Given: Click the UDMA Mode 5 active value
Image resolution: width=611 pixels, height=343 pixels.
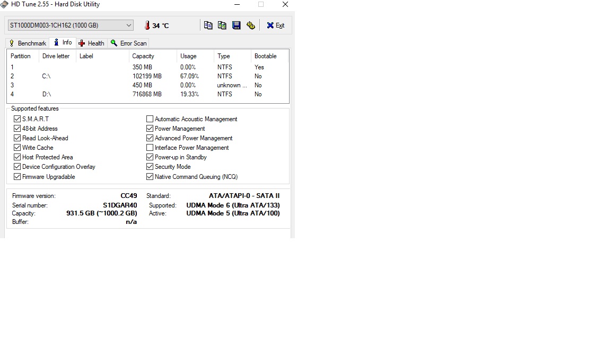Looking at the screenshot, I should coord(233,213).
